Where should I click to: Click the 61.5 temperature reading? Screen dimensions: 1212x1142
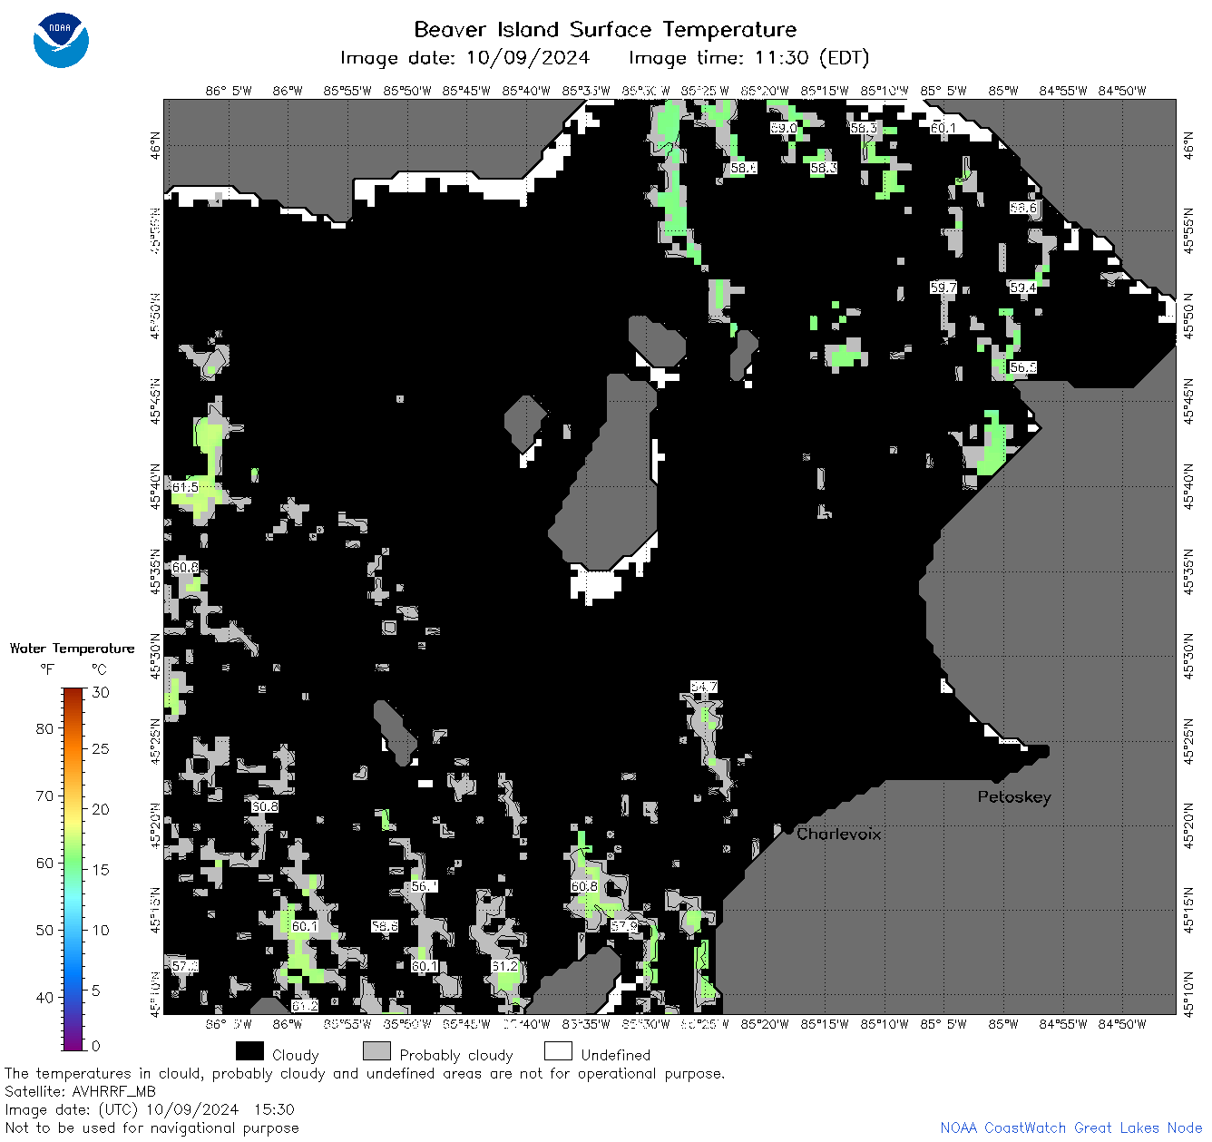pyautogui.click(x=185, y=487)
